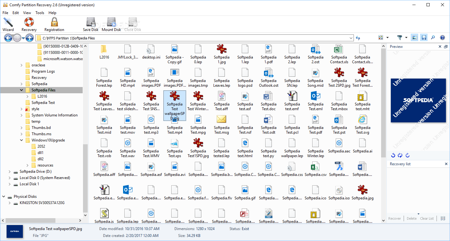Refresh the current folder view
This screenshot has width=450, height=241.
point(358,38)
